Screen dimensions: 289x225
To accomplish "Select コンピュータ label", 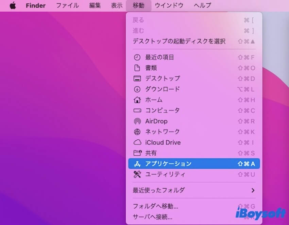I will point(163,110).
